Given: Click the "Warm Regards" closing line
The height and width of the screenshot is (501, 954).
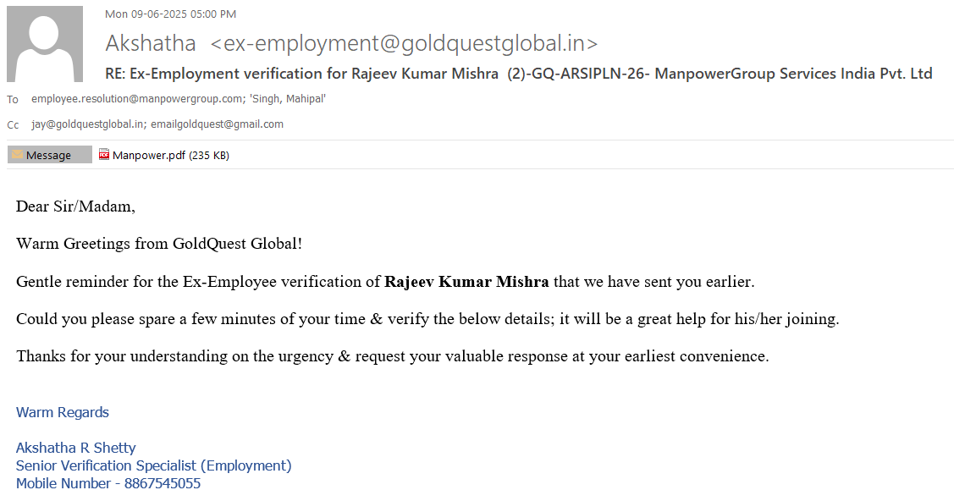Looking at the screenshot, I should click(63, 412).
